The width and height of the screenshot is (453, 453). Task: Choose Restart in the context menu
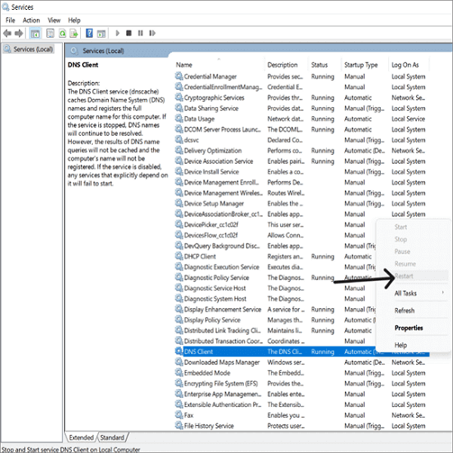[x=404, y=276]
